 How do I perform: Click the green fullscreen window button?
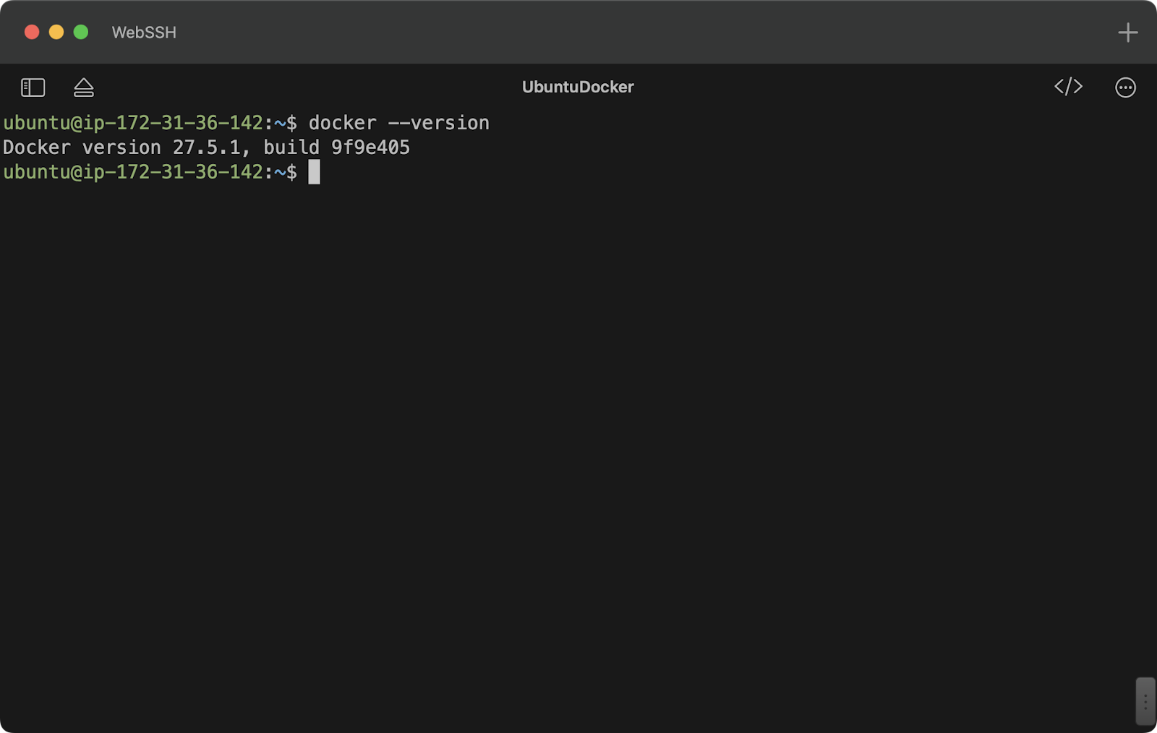click(81, 32)
